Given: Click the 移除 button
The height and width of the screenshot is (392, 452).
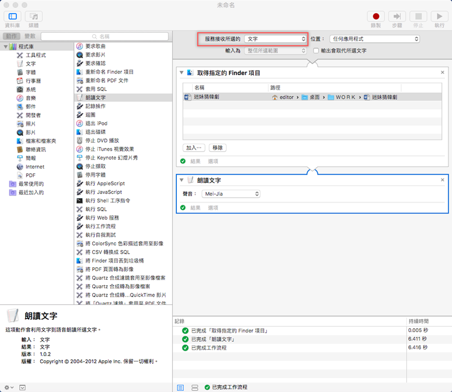Looking at the screenshot, I should (x=218, y=147).
